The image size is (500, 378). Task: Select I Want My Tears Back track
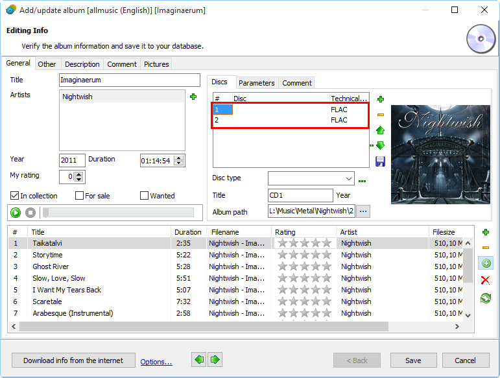(235, 290)
